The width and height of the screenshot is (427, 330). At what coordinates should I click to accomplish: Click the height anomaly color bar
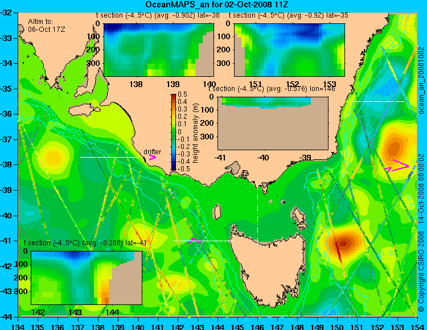click(x=174, y=132)
